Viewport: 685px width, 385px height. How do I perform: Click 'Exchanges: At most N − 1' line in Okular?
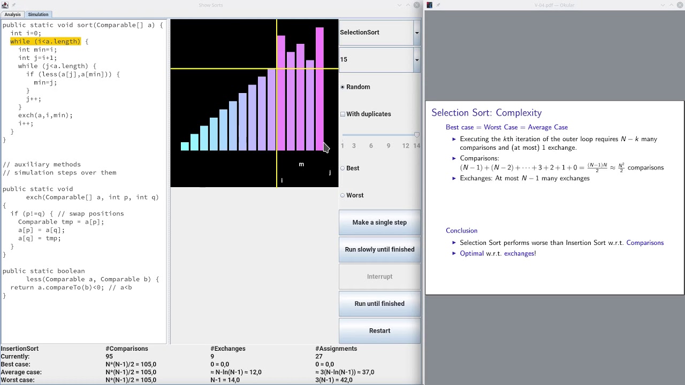click(524, 178)
